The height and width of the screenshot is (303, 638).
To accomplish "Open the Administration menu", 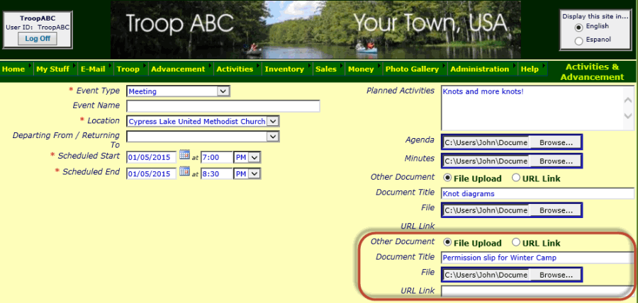I will [x=480, y=69].
